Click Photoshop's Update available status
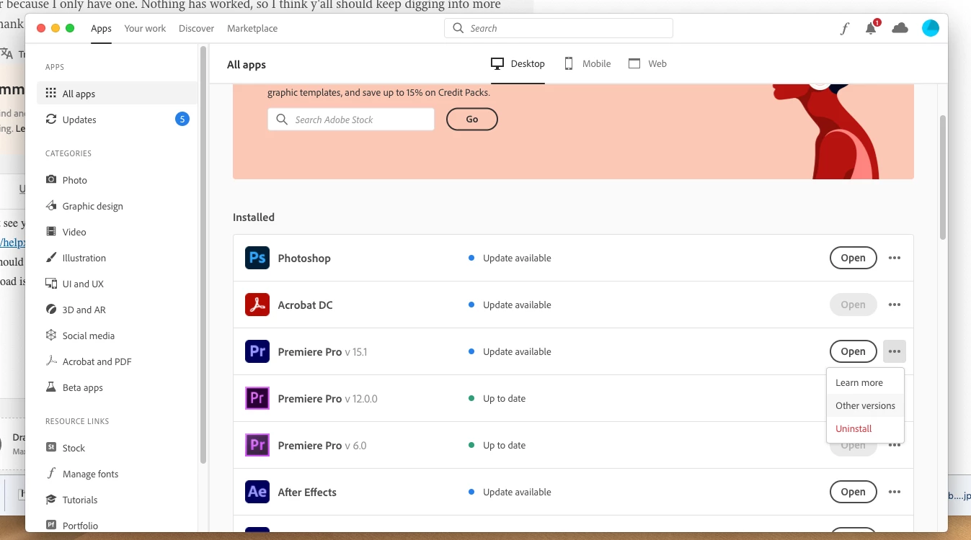 pos(510,258)
